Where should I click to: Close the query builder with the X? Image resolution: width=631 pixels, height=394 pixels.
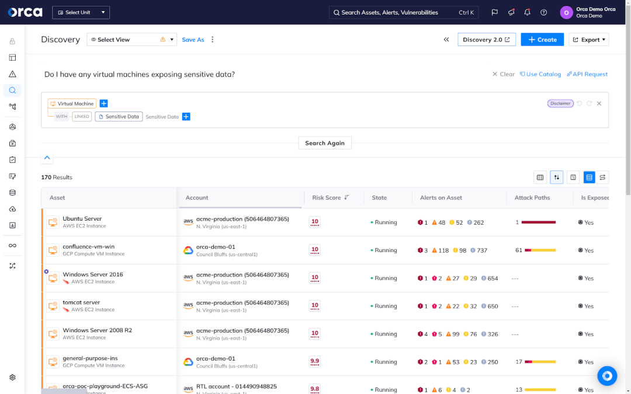click(599, 103)
